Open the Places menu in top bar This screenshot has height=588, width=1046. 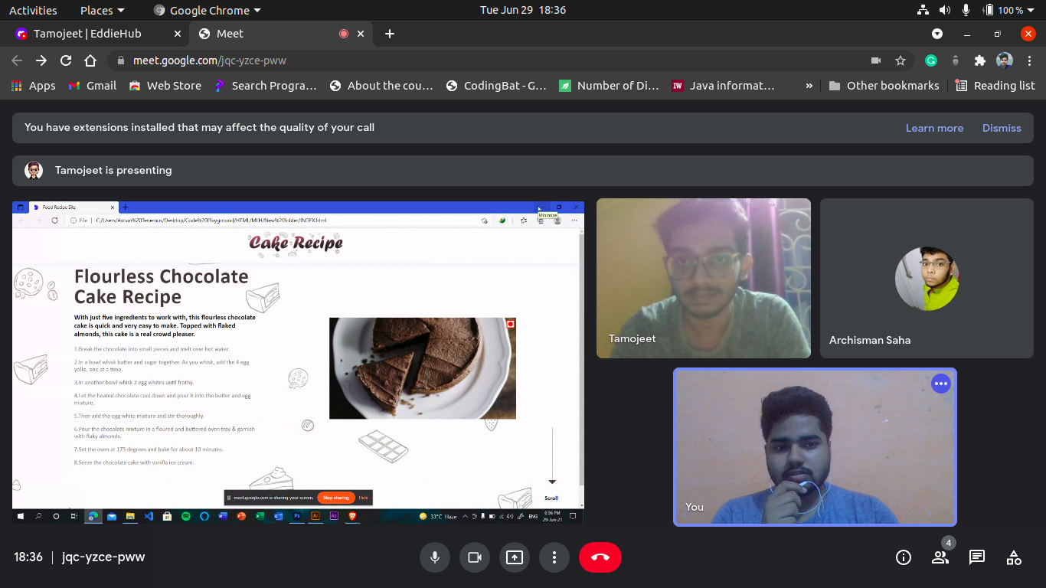(x=96, y=10)
